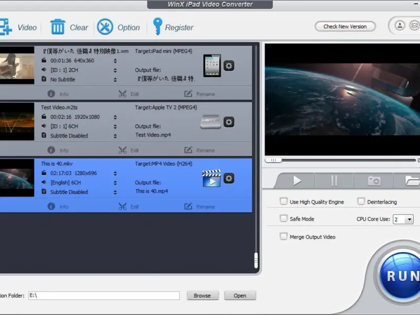Click the destination folder path field
This screenshot has height=315, width=420.
click(104, 296)
